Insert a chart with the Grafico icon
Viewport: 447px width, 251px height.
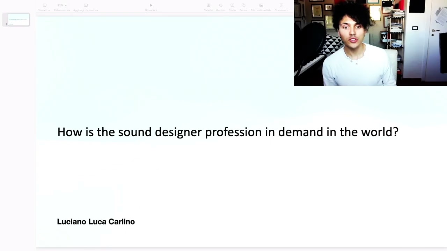[221, 7]
